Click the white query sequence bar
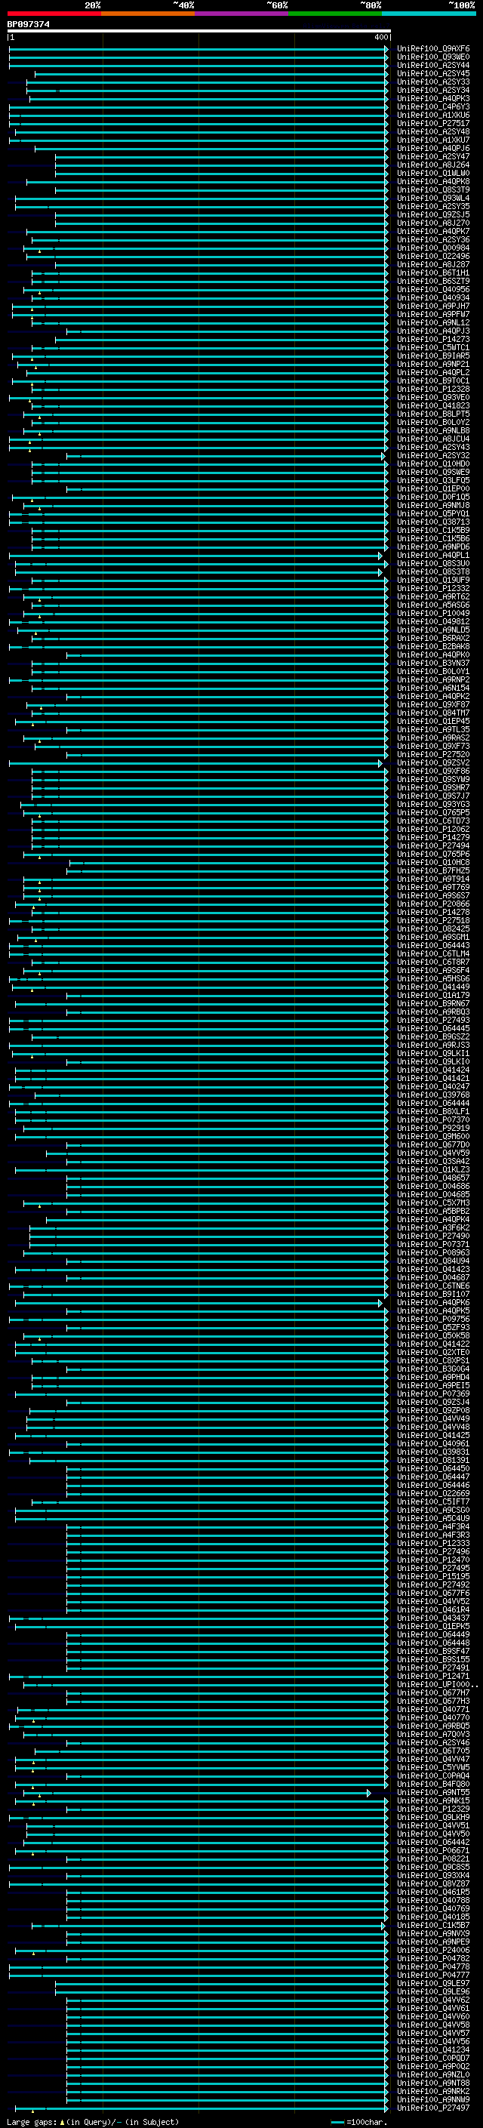The width and height of the screenshot is (483, 2128). pos(199,32)
